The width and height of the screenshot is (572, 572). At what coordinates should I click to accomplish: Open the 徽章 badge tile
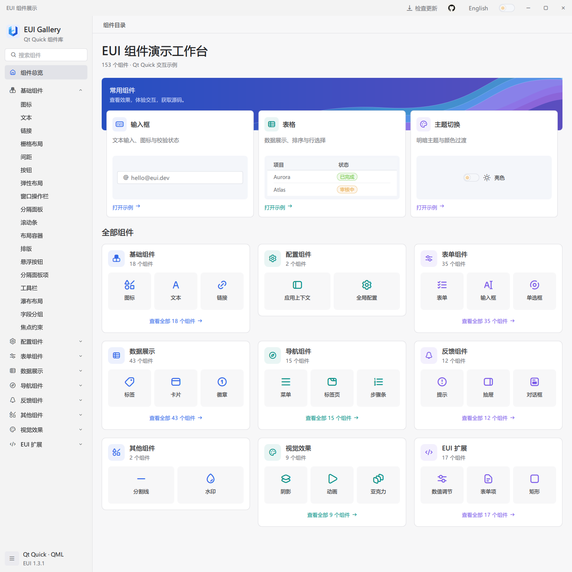222,388
